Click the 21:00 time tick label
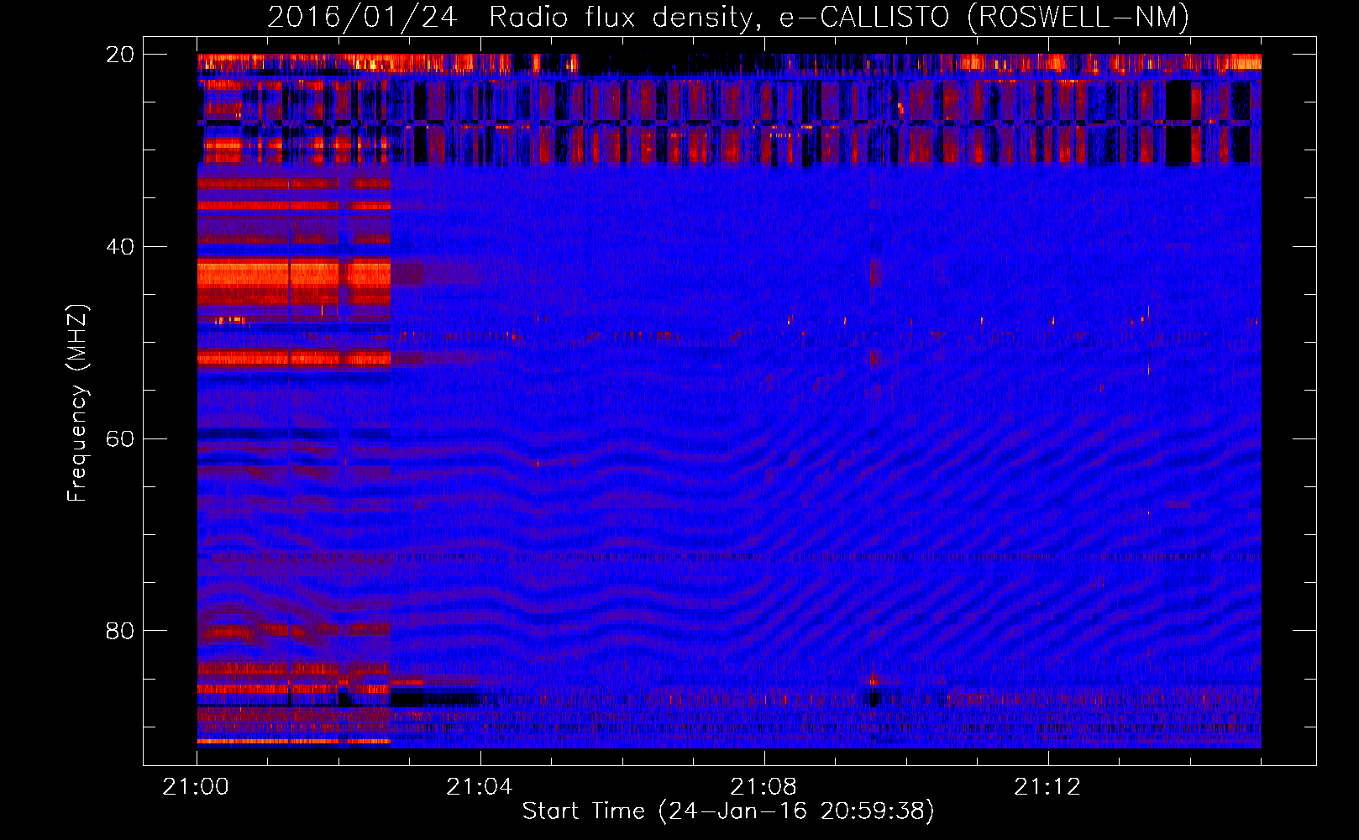 tap(197, 787)
